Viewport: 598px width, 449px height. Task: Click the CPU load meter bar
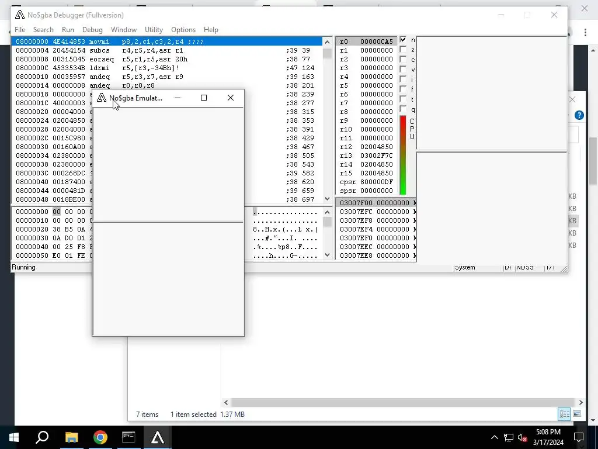pos(403,155)
